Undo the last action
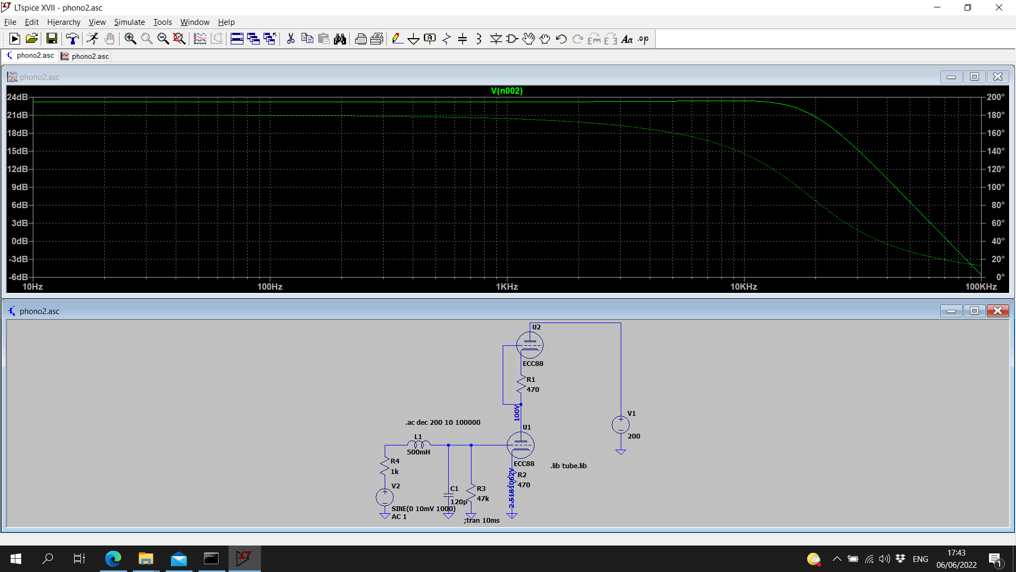The height and width of the screenshot is (572, 1016). [561, 39]
